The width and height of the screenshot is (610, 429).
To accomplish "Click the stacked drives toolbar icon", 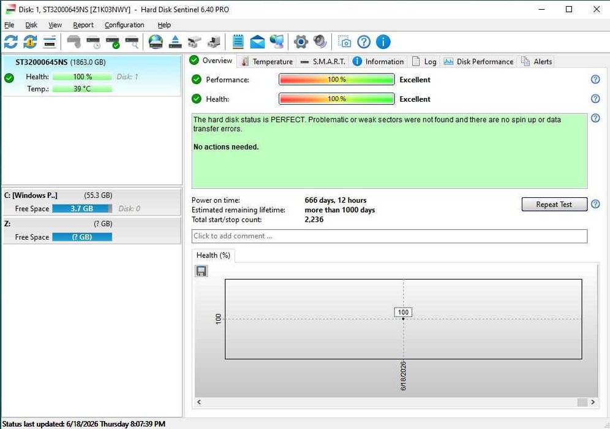I will click(195, 42).
